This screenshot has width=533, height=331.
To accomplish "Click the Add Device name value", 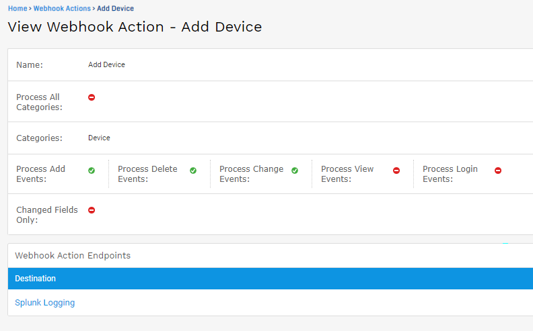I will (106, 65).
